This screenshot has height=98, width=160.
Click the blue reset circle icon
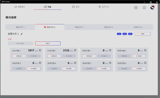coord(130,34)
